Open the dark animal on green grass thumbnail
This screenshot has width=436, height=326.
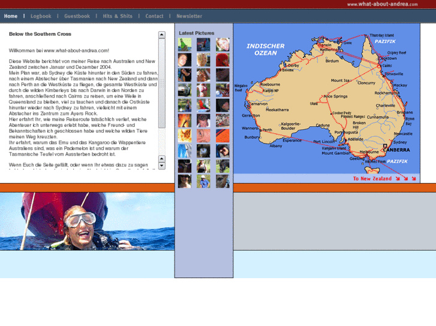coord(222,166)
